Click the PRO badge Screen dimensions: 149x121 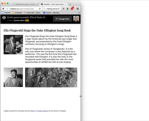pos(27,20)
